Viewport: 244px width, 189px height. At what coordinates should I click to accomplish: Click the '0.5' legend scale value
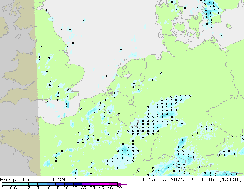click(x=13, y=187)
